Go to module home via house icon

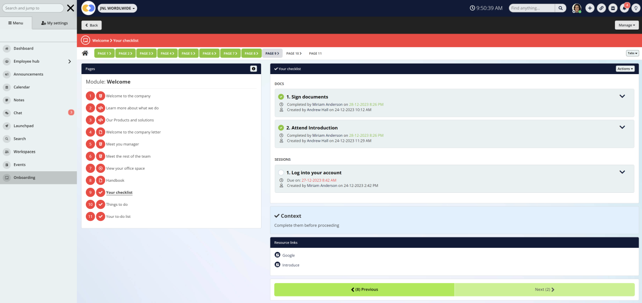click(85, 53)
